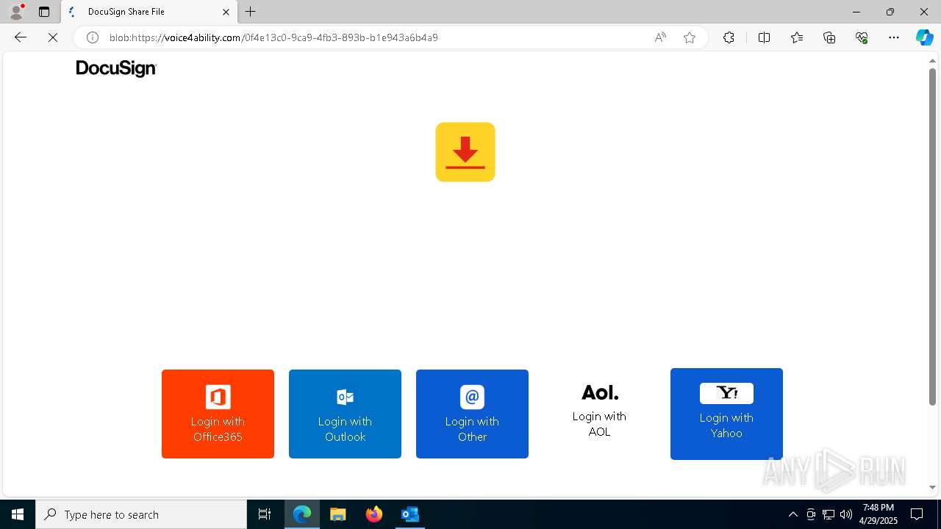Screen dimensions: 941x529
Task: Open Login with Yahoo tile
Action: click(x=726, y=414)
